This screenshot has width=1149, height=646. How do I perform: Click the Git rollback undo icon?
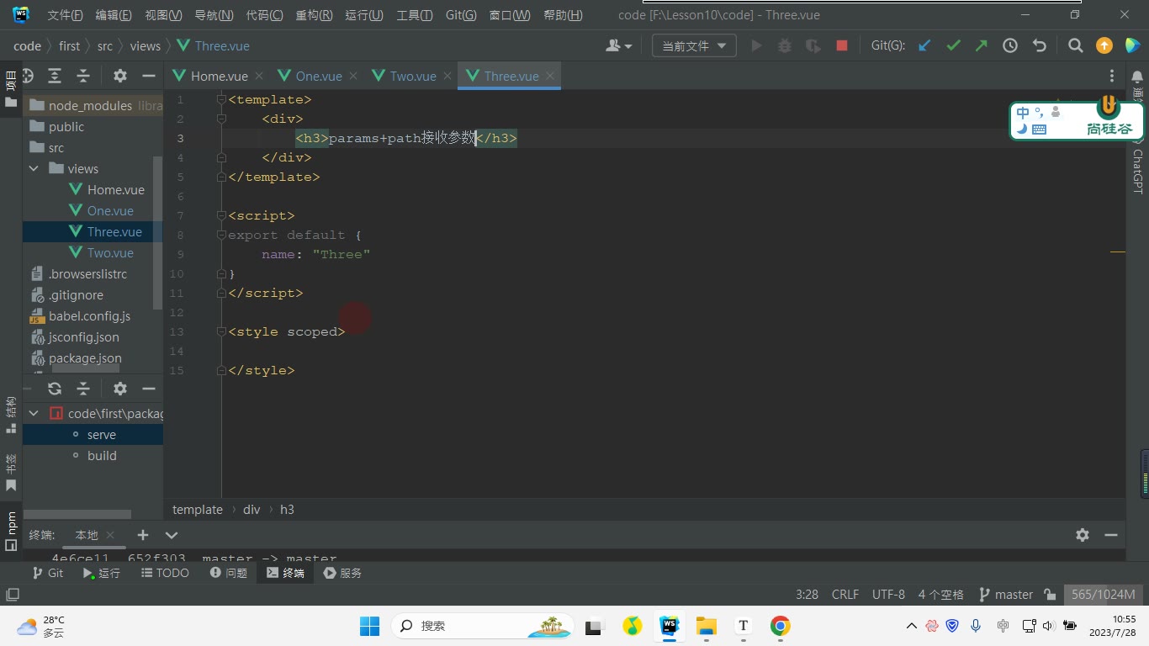click(x=1039, y=46)
